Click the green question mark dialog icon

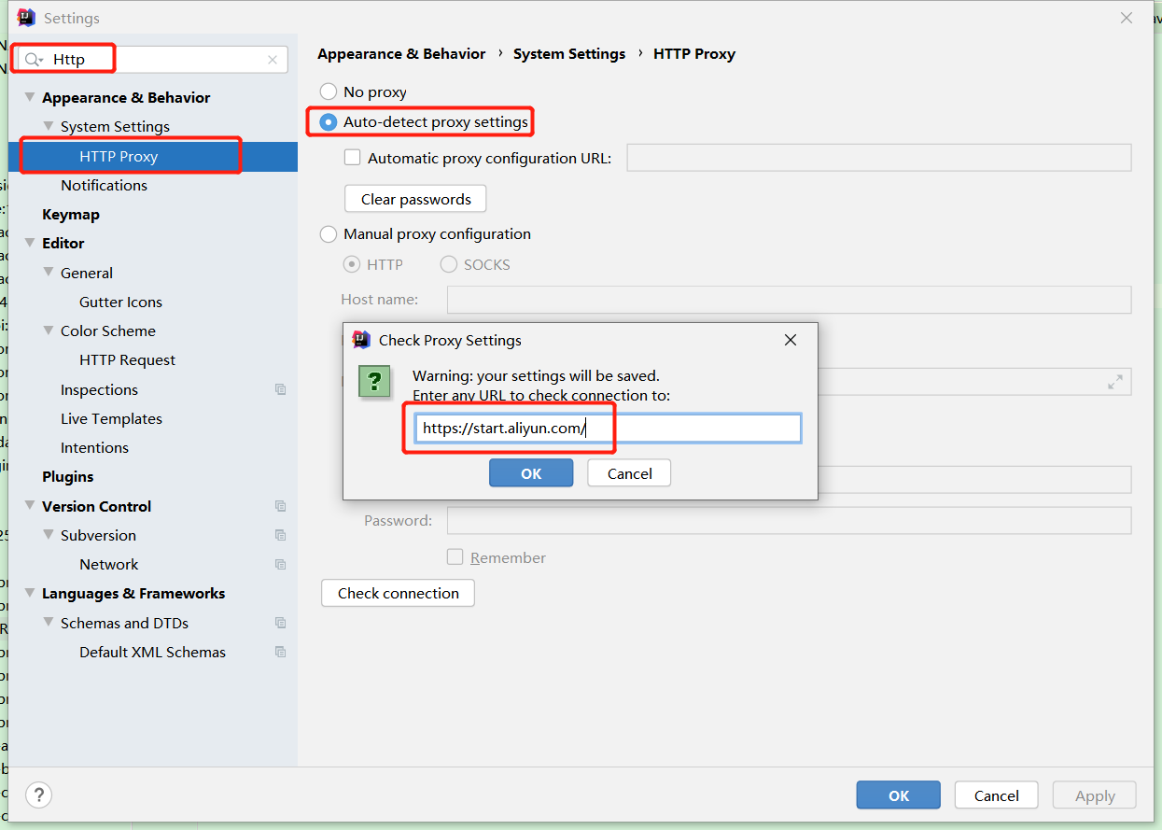[x=374, y=382]
